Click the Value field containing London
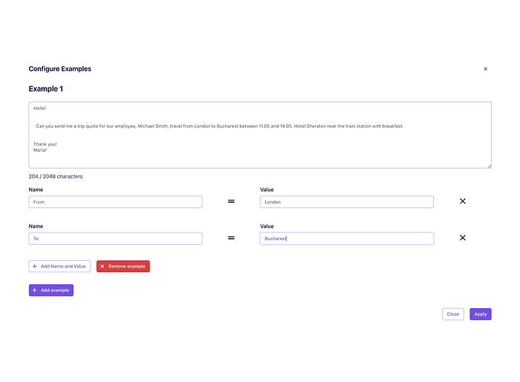This screenshot has height=382, width=520. pyautogui.click(x=347, y=202)
